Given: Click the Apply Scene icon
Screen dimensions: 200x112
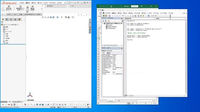Looking at the screenshot, I should 69,17.
